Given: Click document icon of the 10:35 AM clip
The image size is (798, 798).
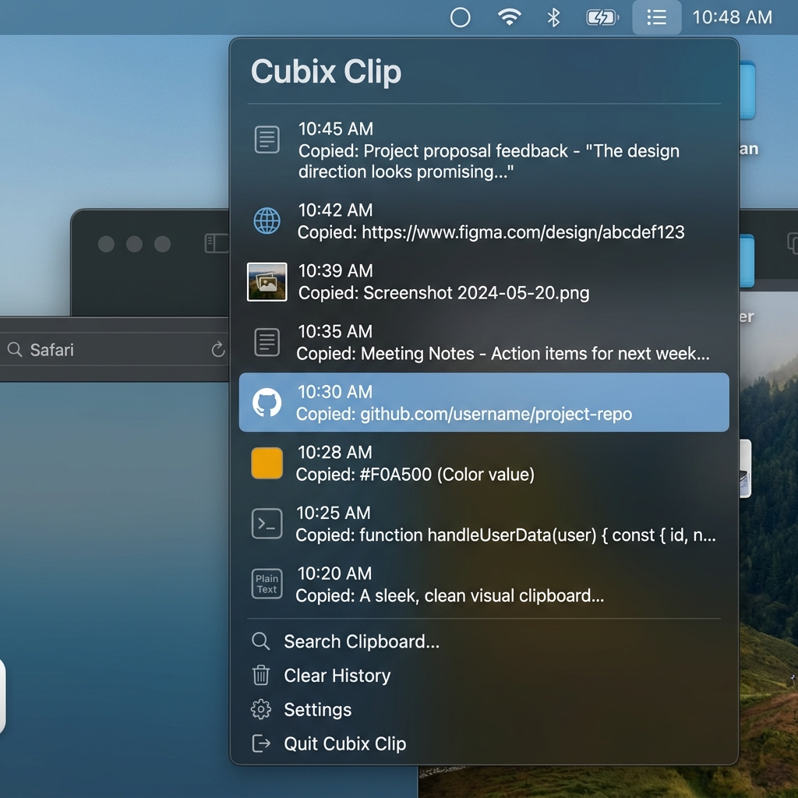Looking at the screenshot, I should click(267, 342).
